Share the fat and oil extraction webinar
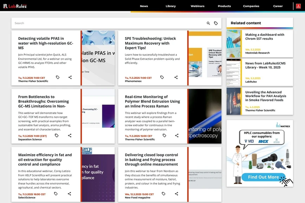This screenshot has height=203, width=305. coord(69,194)
